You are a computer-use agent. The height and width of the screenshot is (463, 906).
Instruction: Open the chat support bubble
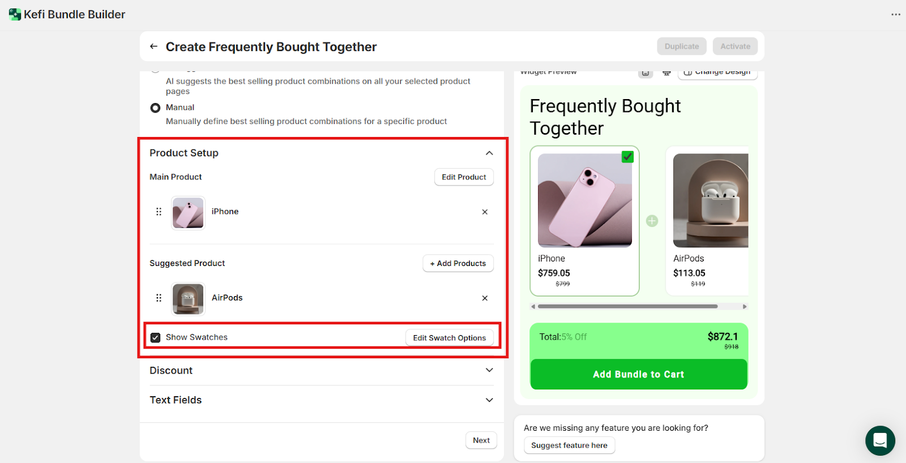click(x=880, y=440)
